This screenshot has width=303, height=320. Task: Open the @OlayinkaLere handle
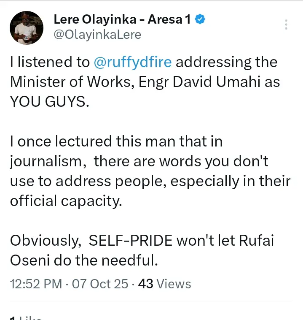[97, 35]
